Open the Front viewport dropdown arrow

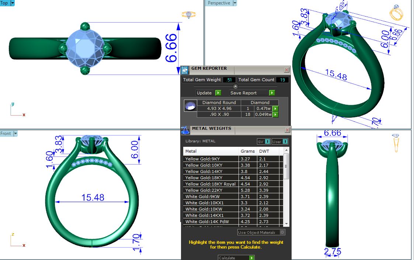pos(15,134)
